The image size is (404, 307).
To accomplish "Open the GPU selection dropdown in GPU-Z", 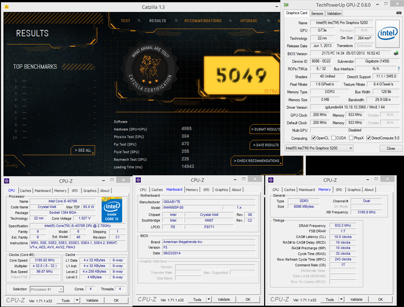I will point(319,148).
